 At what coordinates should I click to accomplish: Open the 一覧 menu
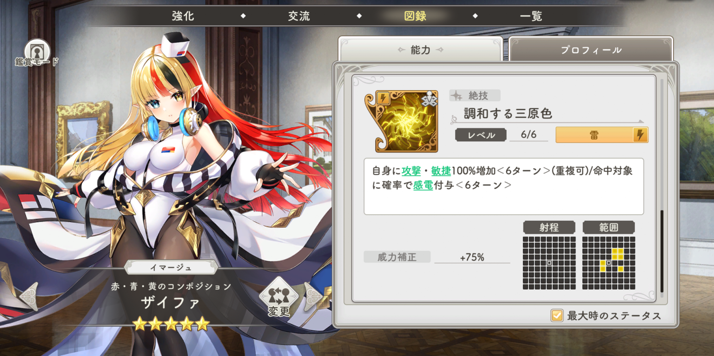(x=531, y=16)
